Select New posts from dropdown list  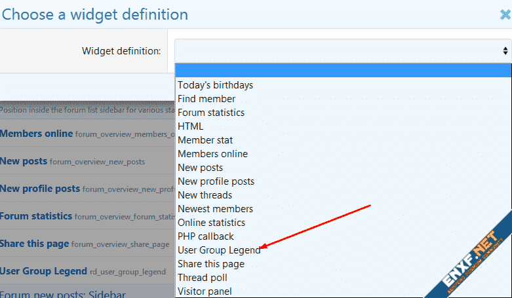tap(200, 168)
